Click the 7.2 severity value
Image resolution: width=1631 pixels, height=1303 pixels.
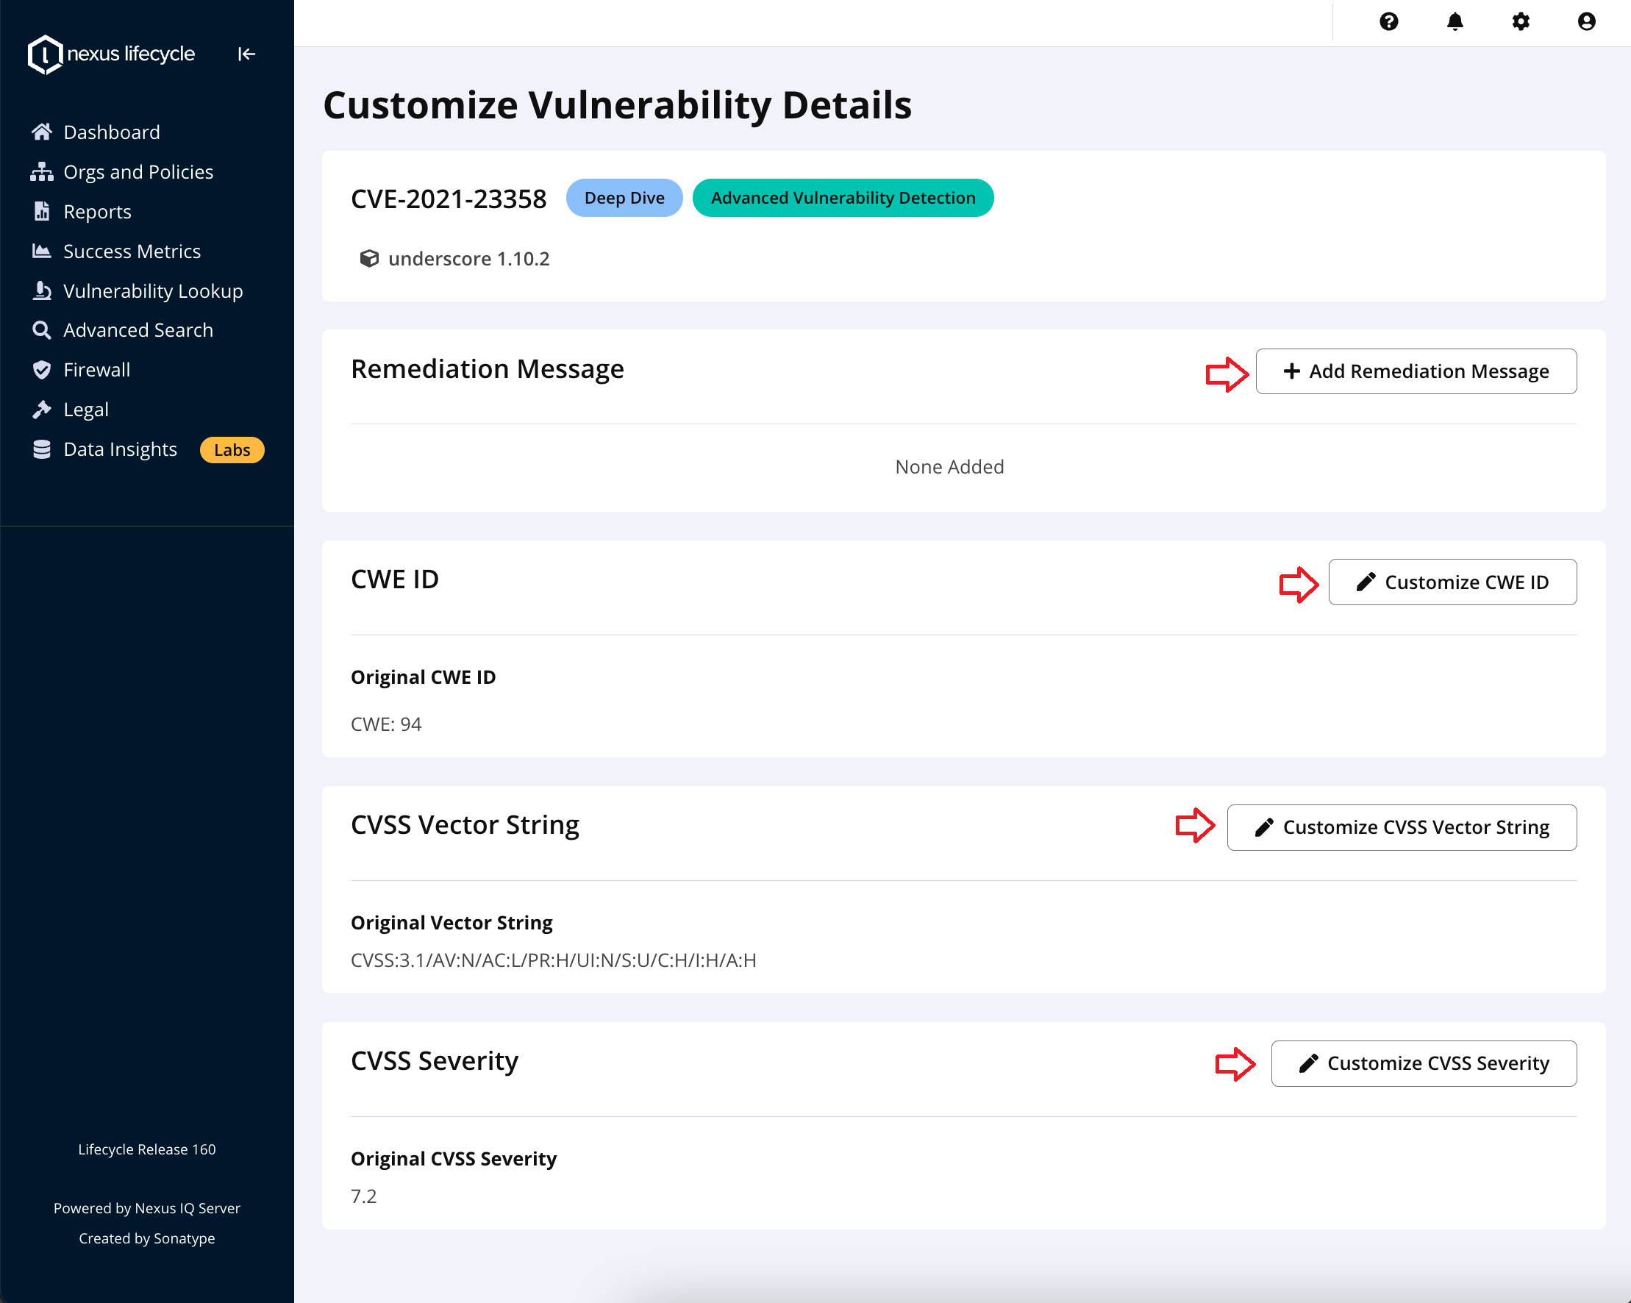pyautogui.click(x=364, y=1196)
